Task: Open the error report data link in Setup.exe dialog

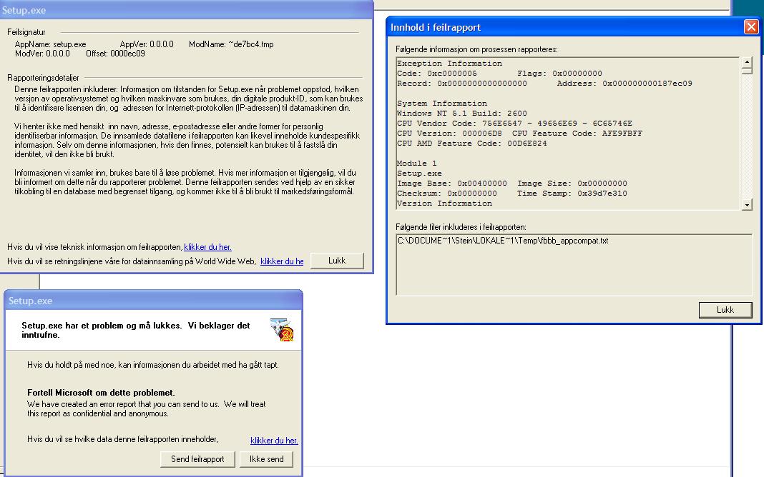Action: click(x=274, y=441)
